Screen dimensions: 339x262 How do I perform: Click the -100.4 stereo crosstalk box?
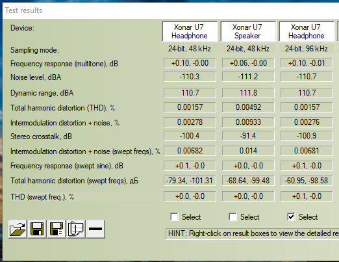(190, 136)
